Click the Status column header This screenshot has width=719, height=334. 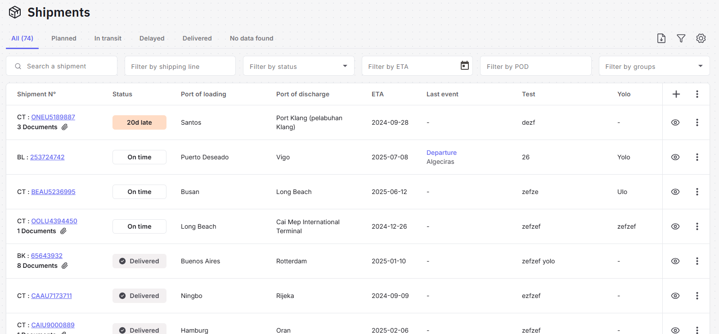coord(122,94)
